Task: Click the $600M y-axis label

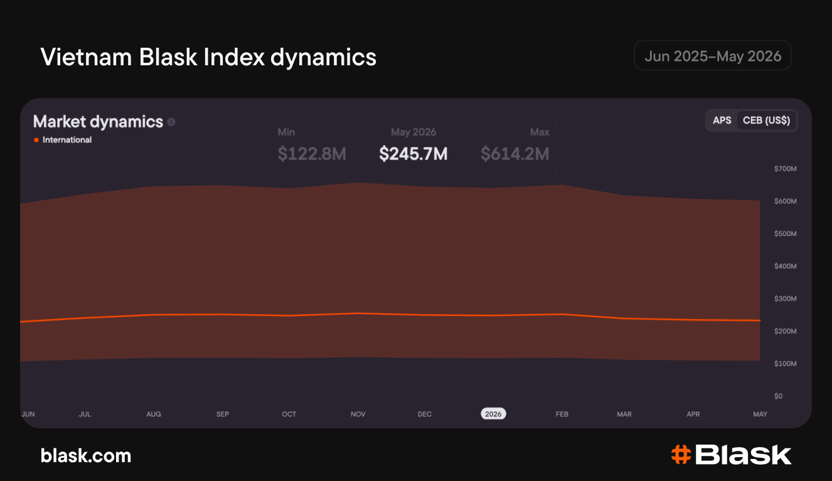Action: pos(786,202)
